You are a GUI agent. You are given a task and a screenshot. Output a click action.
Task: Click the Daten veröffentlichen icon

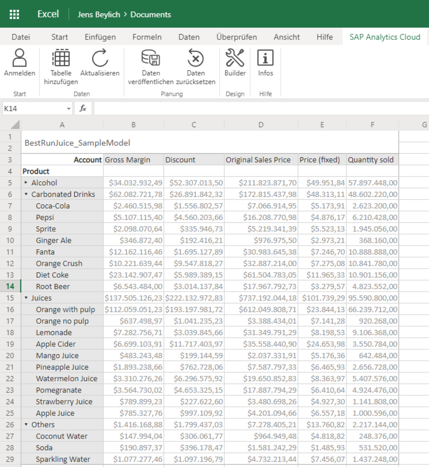click(x=151, y=58)
